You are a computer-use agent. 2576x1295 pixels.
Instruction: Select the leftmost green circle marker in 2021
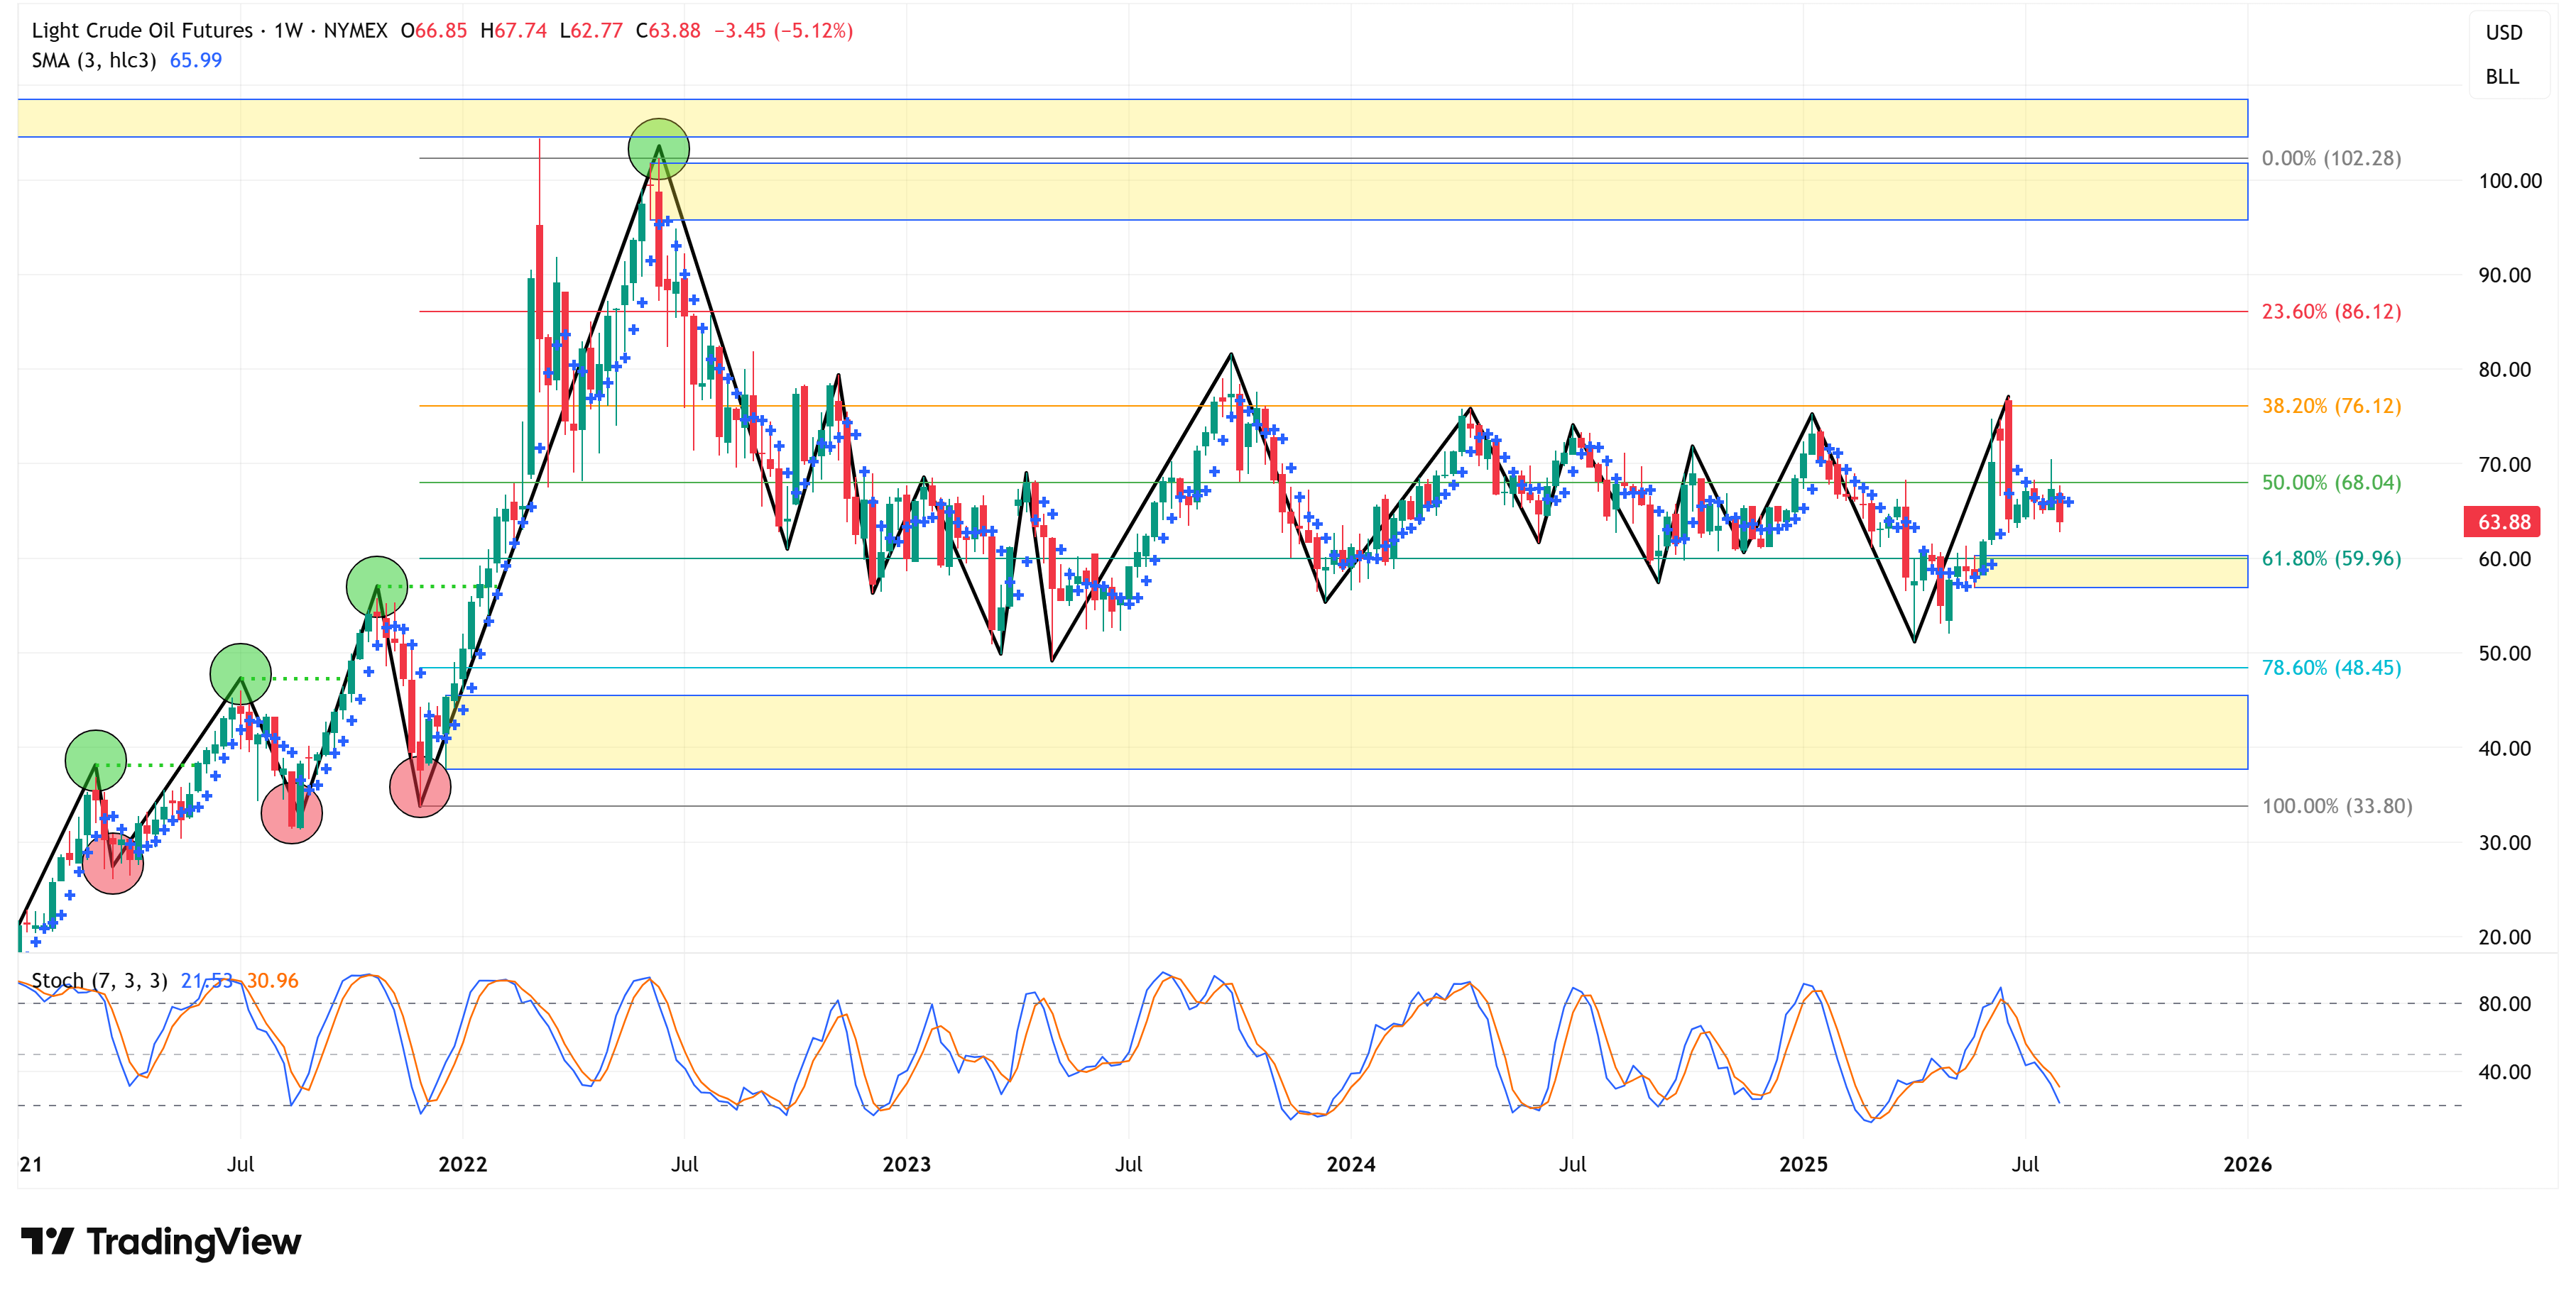(x=96, y=761)
